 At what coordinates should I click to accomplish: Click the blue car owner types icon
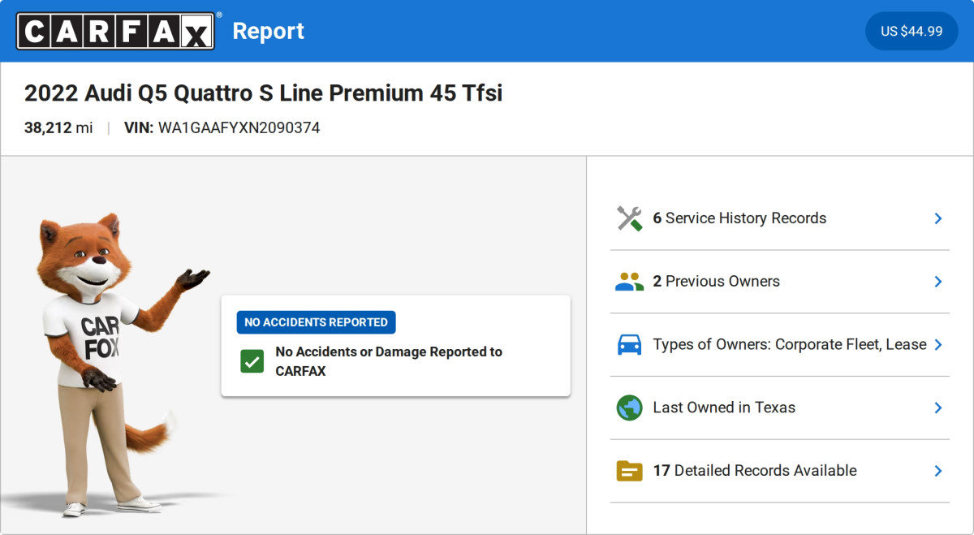click(x=629, y=344)
